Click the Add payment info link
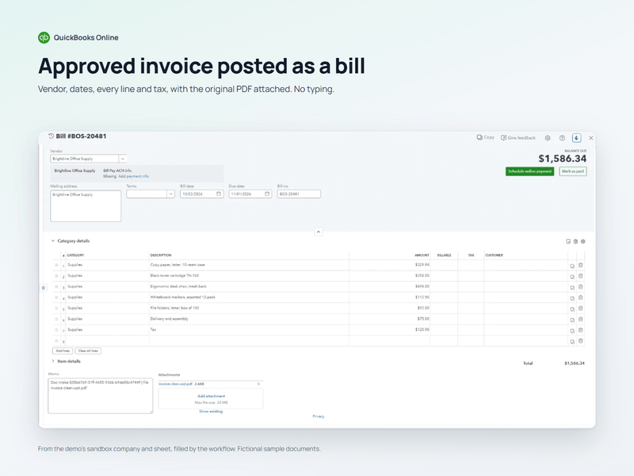Image resolution: width=634 pixels, height=476 pixels. coord(133,176)
